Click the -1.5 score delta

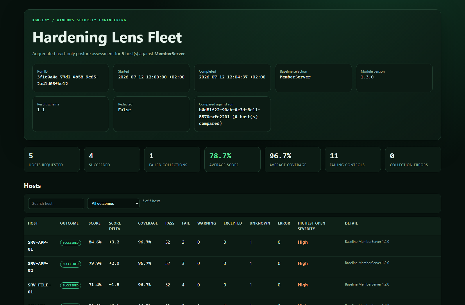click(x=114, y=285)
